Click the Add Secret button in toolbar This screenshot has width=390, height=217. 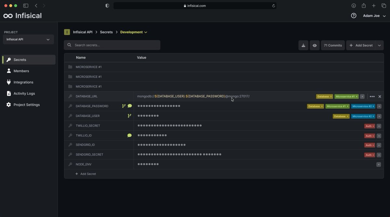pyautogui.click(x=361, y=45)
